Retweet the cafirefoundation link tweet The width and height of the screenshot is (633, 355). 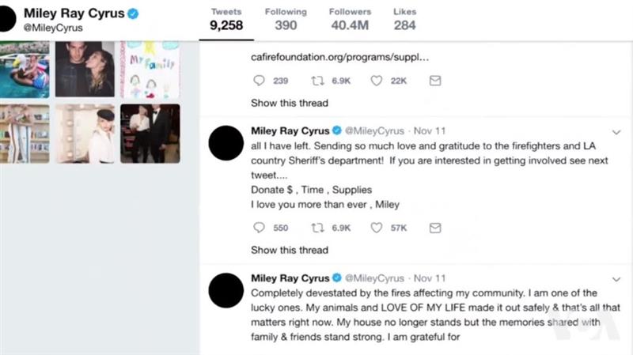tap(316, 81)
